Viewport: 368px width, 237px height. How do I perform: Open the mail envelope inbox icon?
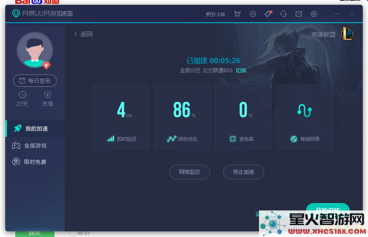[x=299, y=14]
